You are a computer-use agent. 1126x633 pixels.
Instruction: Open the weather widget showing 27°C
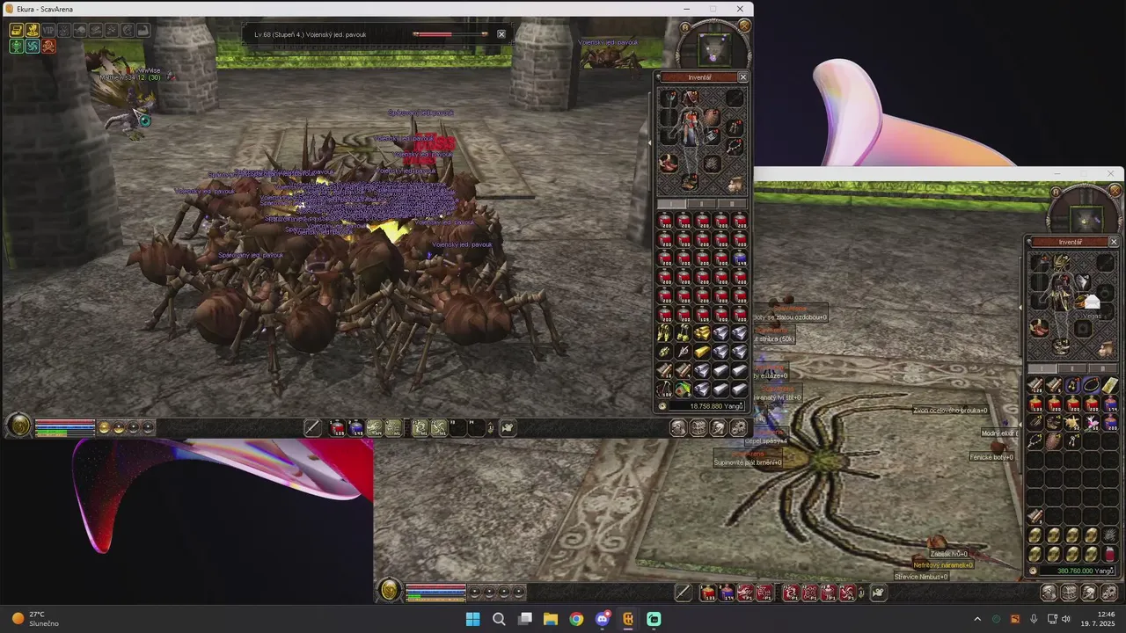click(35, 619)
